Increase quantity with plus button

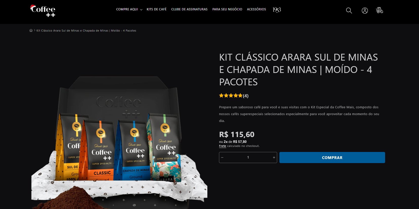tap(274, 158)
